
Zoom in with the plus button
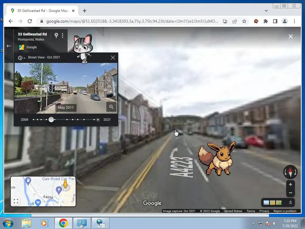tap(290, 184)
